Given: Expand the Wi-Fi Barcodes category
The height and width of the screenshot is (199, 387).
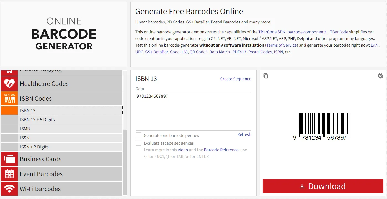Looking at the screenshot, I should (x=62, y=189).
